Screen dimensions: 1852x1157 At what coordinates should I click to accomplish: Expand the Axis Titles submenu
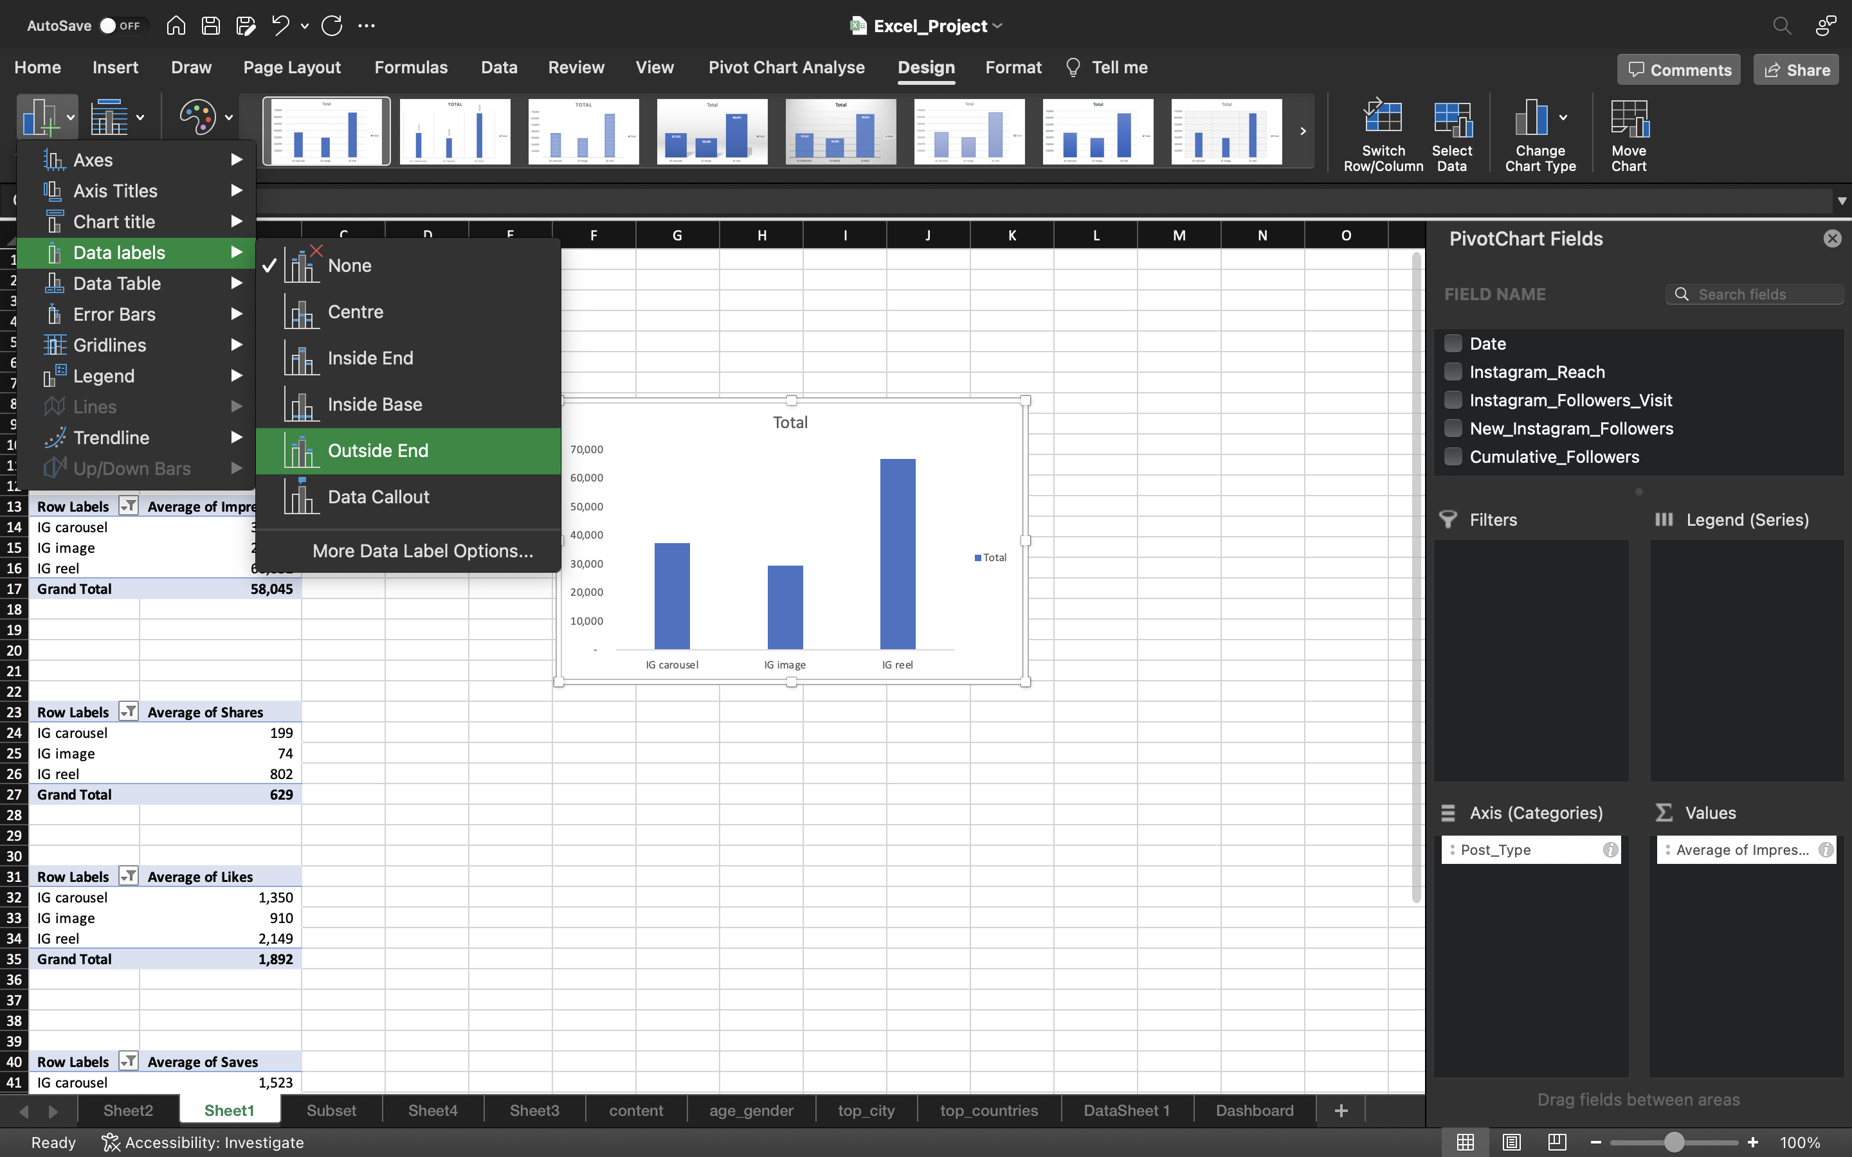[136, 190]
